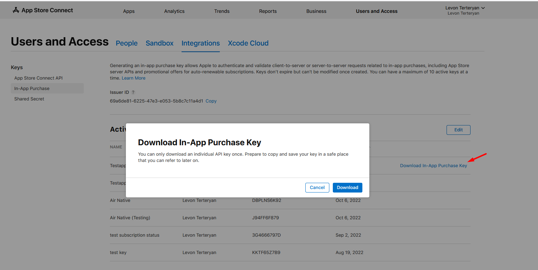Click key ID KKTF65Z7B9
Image resolution: width=538 pixels, height=270 pixels.
(266, 253)
